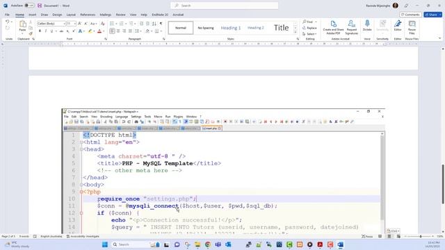This screenshot has height=250, width=445.
Task: Pick the text highlight color
Action: [x=90, y=31]
